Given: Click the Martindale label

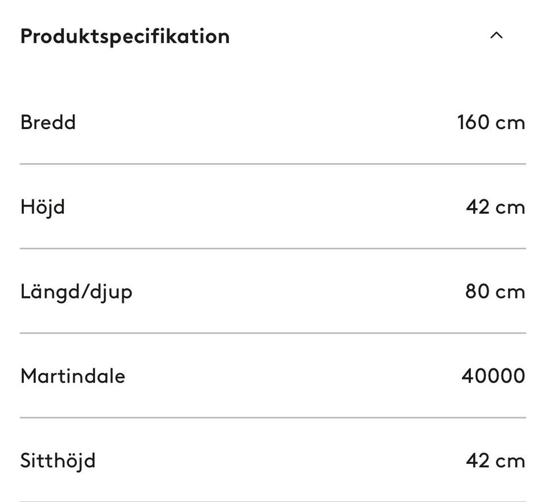Looking at the screenshot, I should [x=73, y=376].
